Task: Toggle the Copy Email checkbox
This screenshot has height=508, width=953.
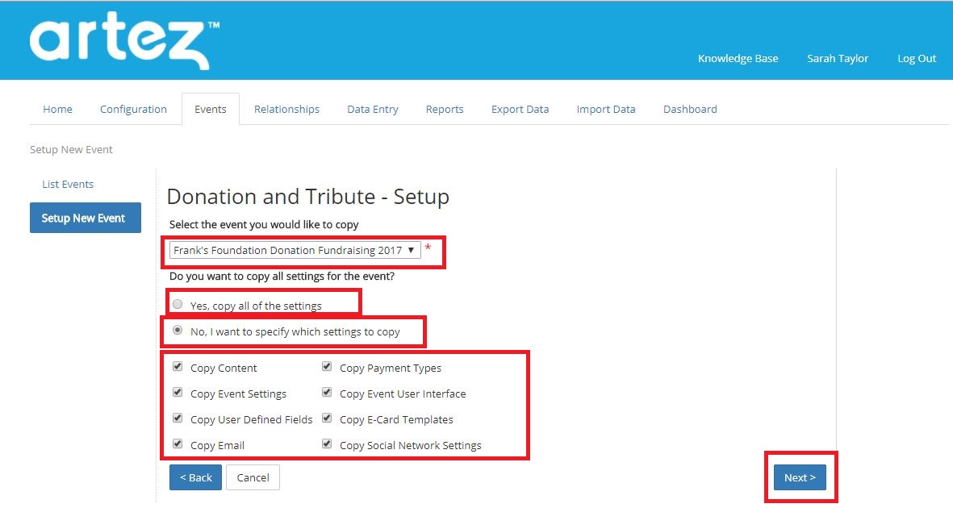Action: 178,444
